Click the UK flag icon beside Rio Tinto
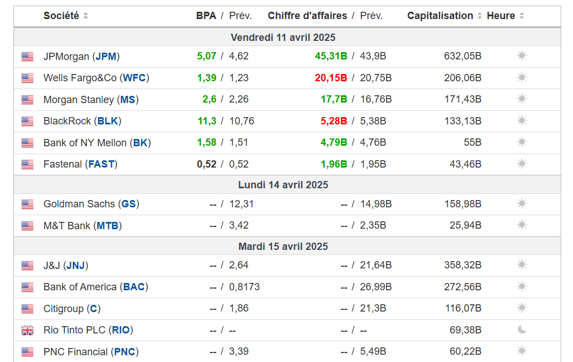This screenshot has height=362, width=573. (x=27, y=331)
